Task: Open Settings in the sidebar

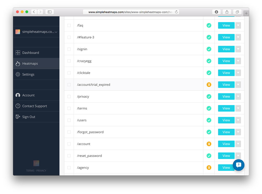Action: point(36,74)
